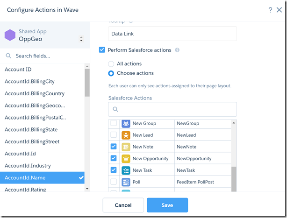Select the All actions radio button
The image size is (287, 218).
111,64
